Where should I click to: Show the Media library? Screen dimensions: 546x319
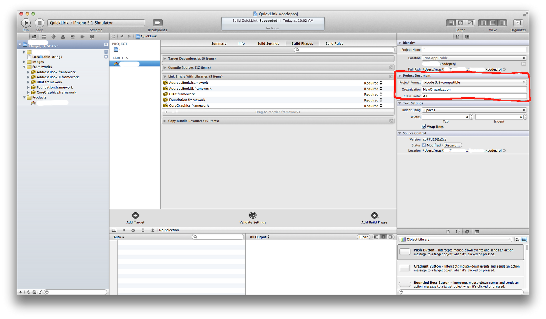point(477,232)
